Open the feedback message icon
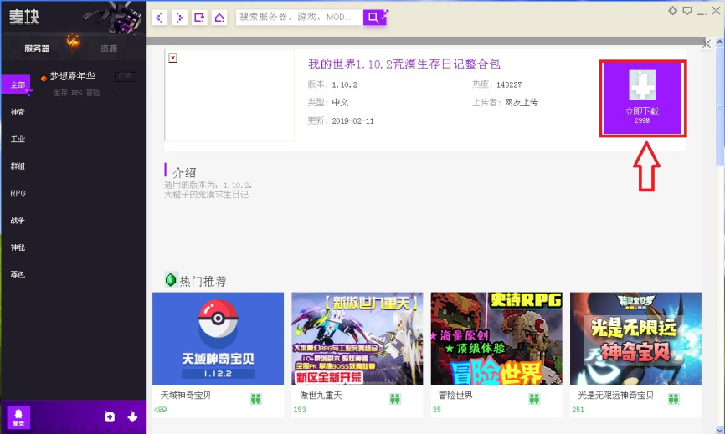 tap(687, 11)
